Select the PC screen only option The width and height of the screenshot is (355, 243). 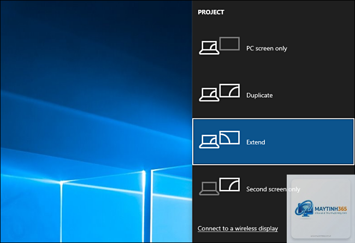(273, 48)
